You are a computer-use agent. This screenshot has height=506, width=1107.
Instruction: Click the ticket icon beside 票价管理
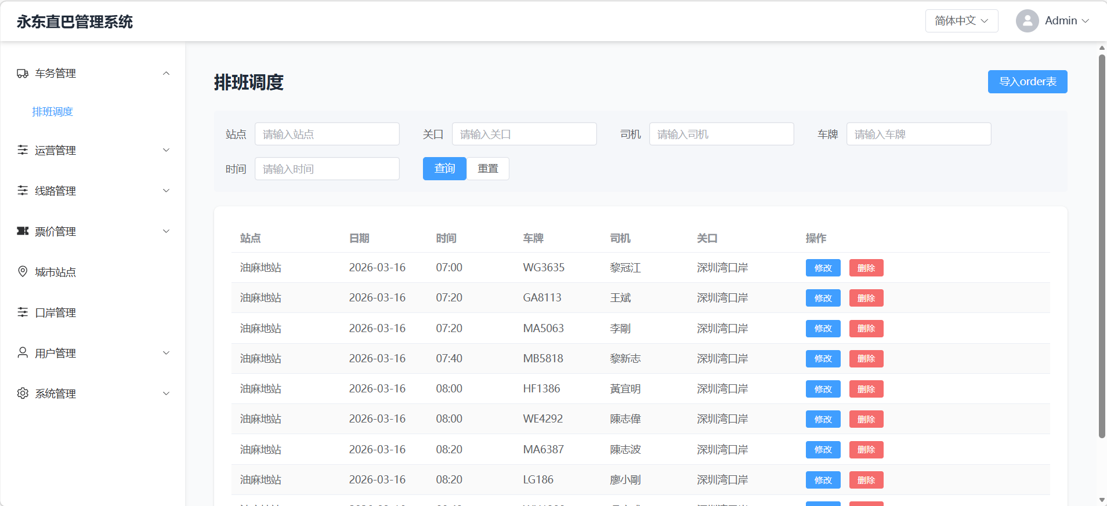pyautogui.click(x=23, y=231)
